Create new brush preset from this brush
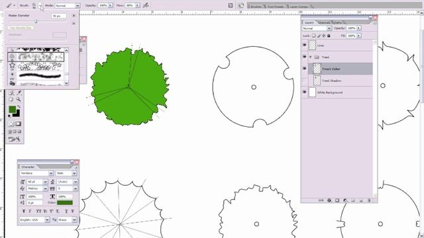Screen dimensions: 424x238 pos(74,24)
